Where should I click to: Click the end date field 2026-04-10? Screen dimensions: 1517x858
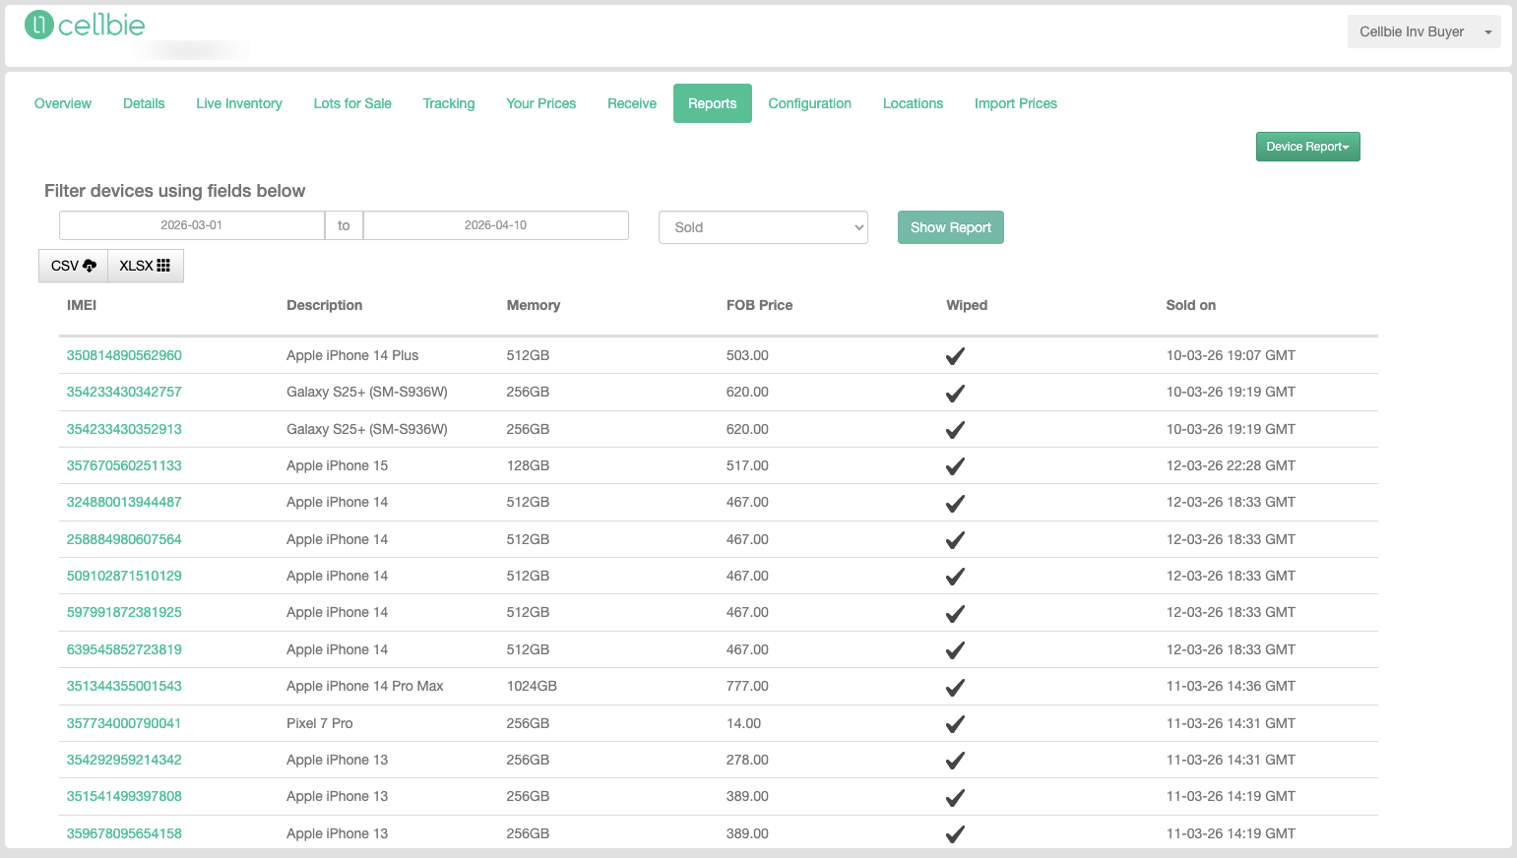click(x=495, y=225)
